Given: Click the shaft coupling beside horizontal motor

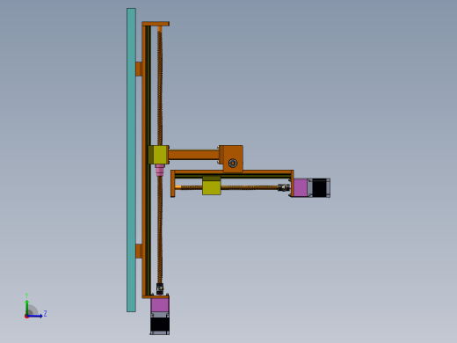Looking at the screenshot, I should click(x=284, y=187).
